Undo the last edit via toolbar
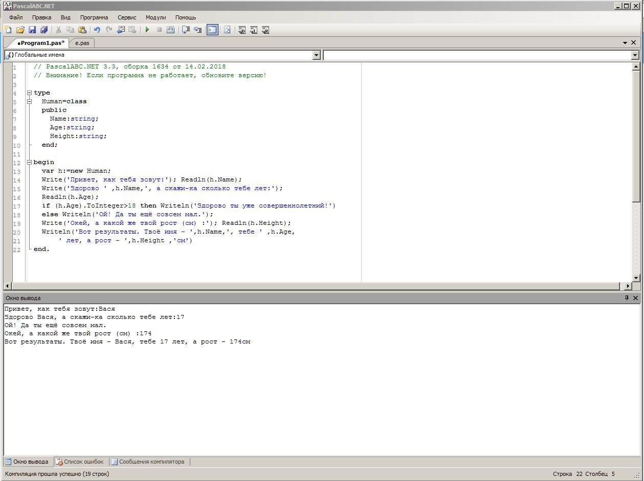644x481 pixels. (x=97, y=30)
